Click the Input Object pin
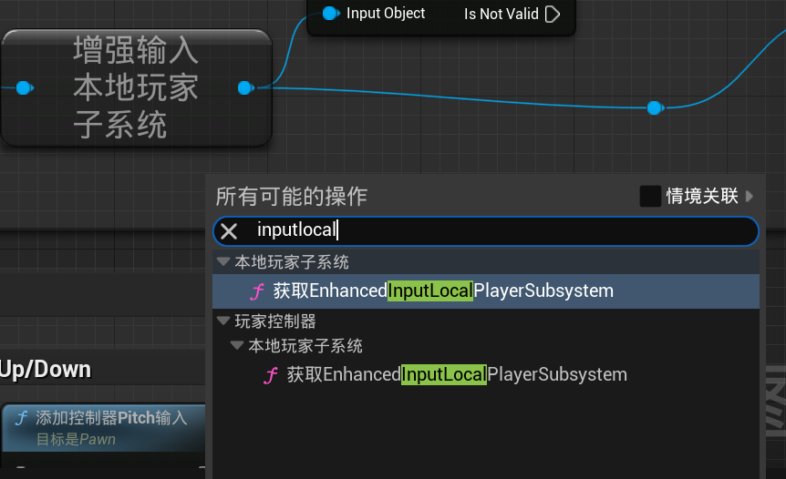 coord(331,14)
